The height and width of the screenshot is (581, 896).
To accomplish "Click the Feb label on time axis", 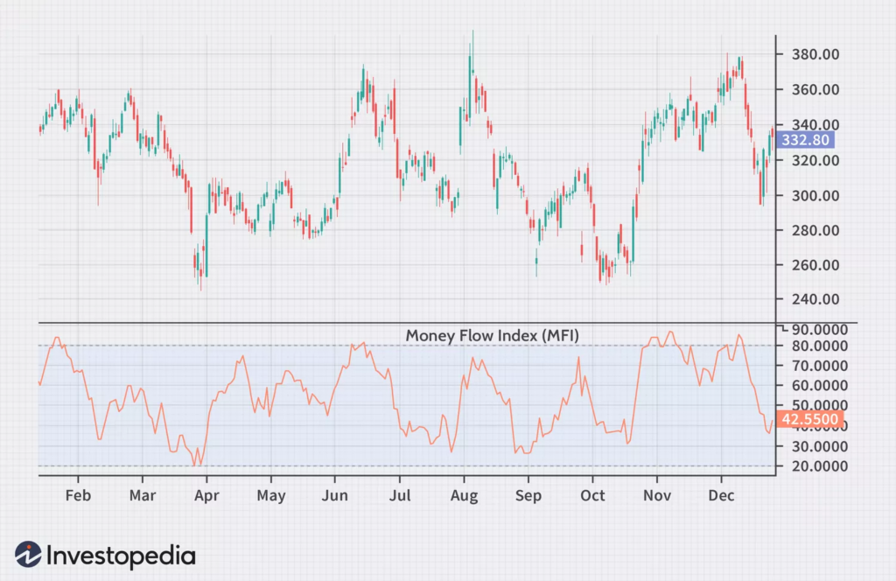I will click(x=78, y=495).
